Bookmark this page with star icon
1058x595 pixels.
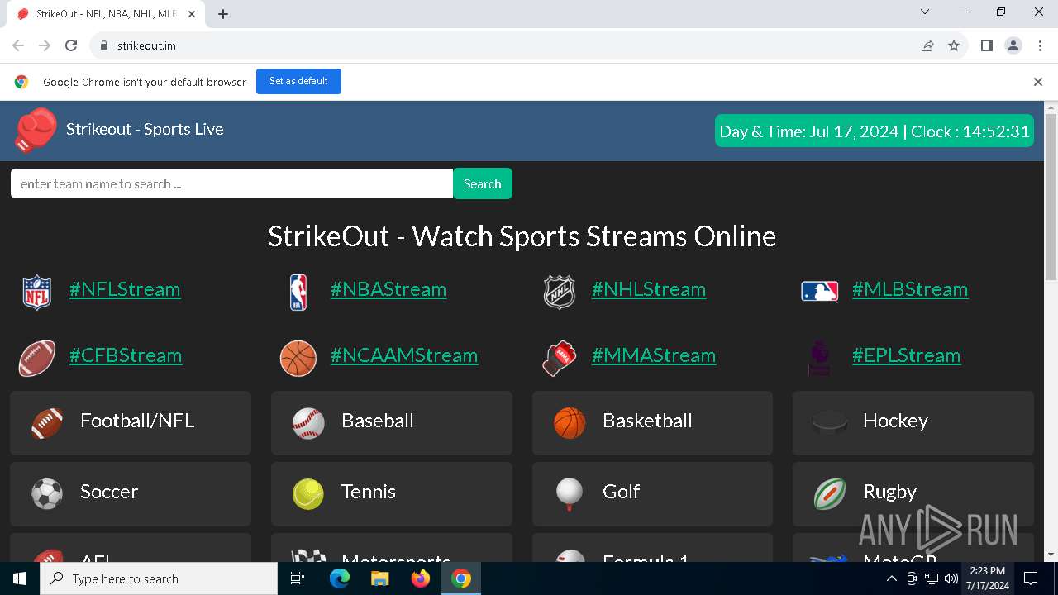coord(954,45)
